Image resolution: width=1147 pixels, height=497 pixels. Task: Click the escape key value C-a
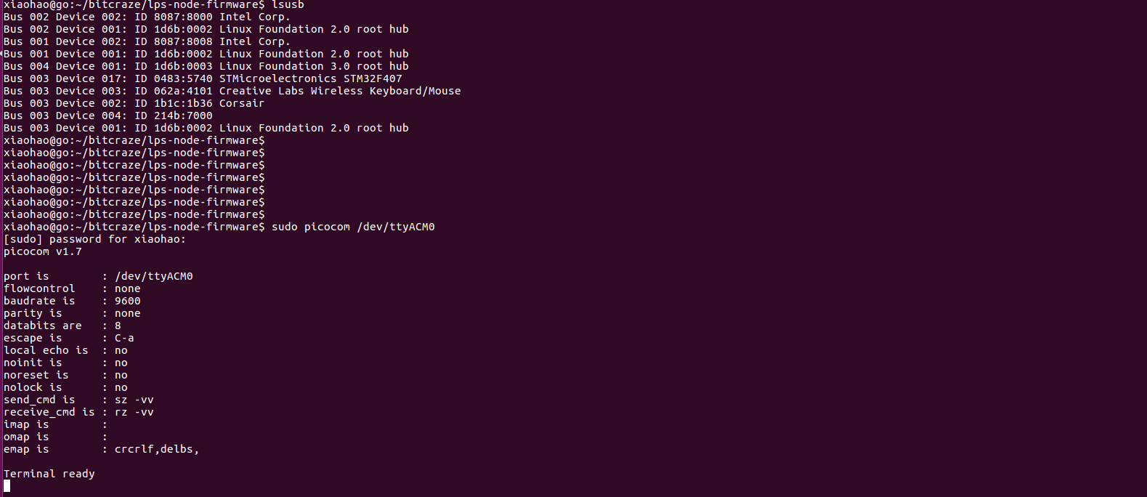click(x=124, y=338)
